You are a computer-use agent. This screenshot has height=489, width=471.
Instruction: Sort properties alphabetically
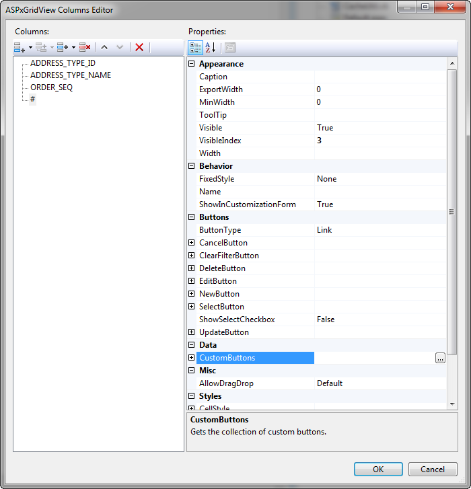pos(211,48)
